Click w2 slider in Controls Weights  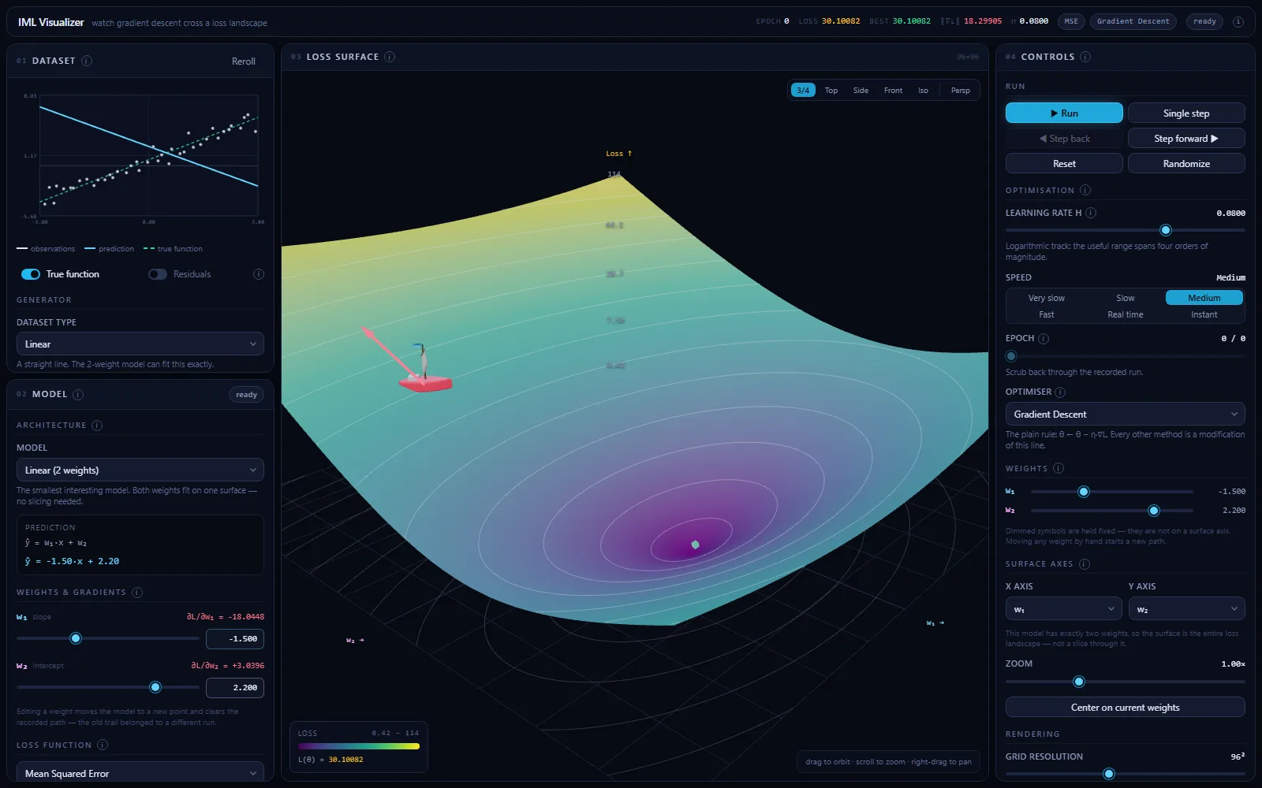(x=1112, y=511)
